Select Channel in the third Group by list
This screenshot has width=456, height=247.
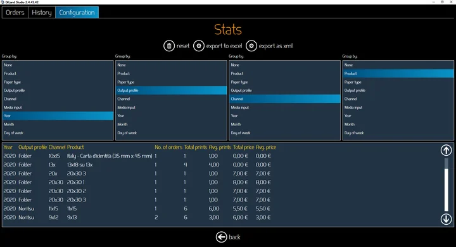coord(285,99)
